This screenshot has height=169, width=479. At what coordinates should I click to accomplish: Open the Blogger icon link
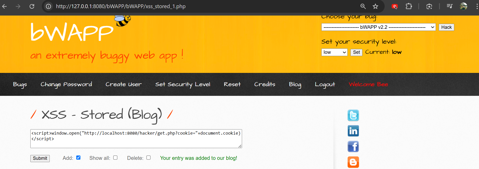(353, 162)
